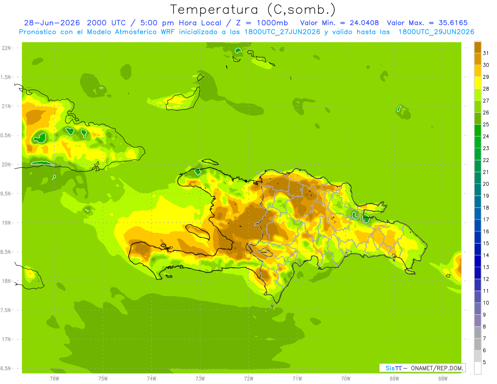The image size is (497, 384).
Task: Pick the olive-green swatch between 25 and 26
Action: click(478, 118)
